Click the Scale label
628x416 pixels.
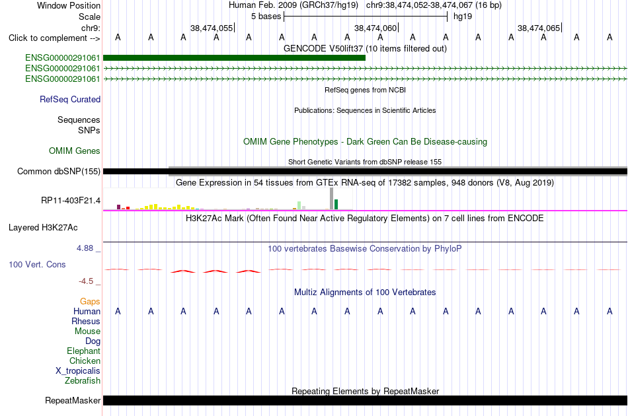pyautogui.click(x=90, y=17)
